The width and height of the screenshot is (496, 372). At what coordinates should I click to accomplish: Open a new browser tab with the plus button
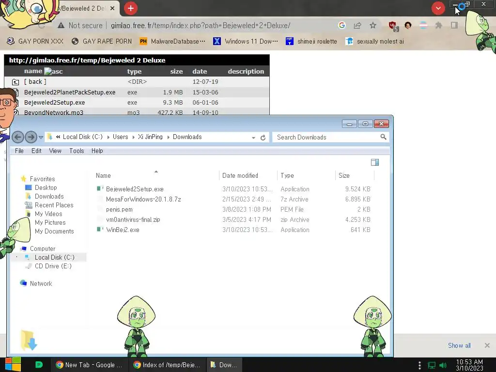coord(131,8)
